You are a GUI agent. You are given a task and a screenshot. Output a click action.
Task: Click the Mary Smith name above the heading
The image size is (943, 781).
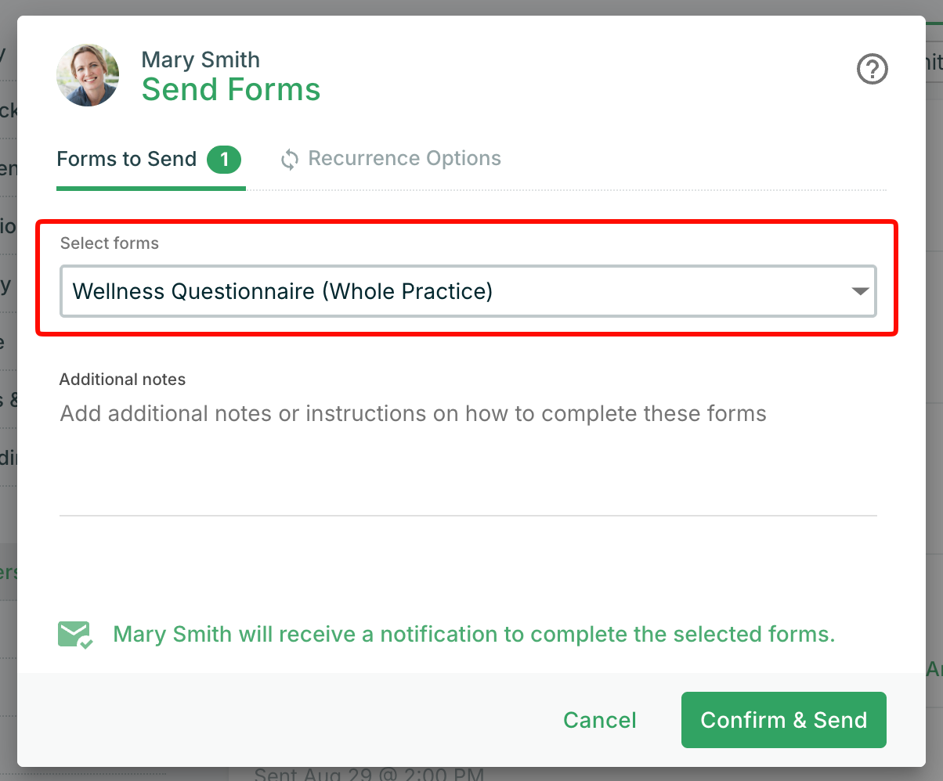point(201,59)
